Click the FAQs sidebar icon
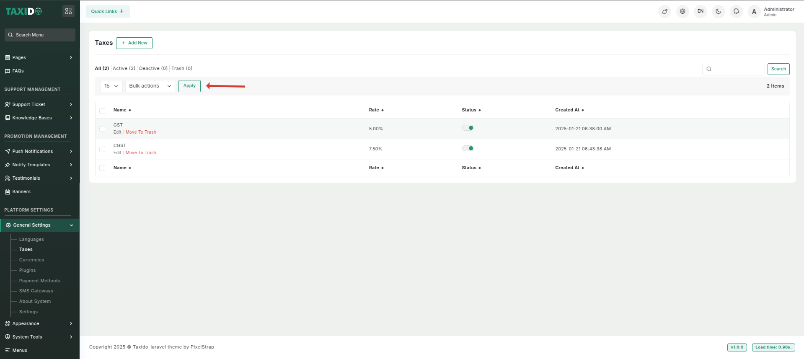Screen dimensions: 804x359 (x=8, y=71)
